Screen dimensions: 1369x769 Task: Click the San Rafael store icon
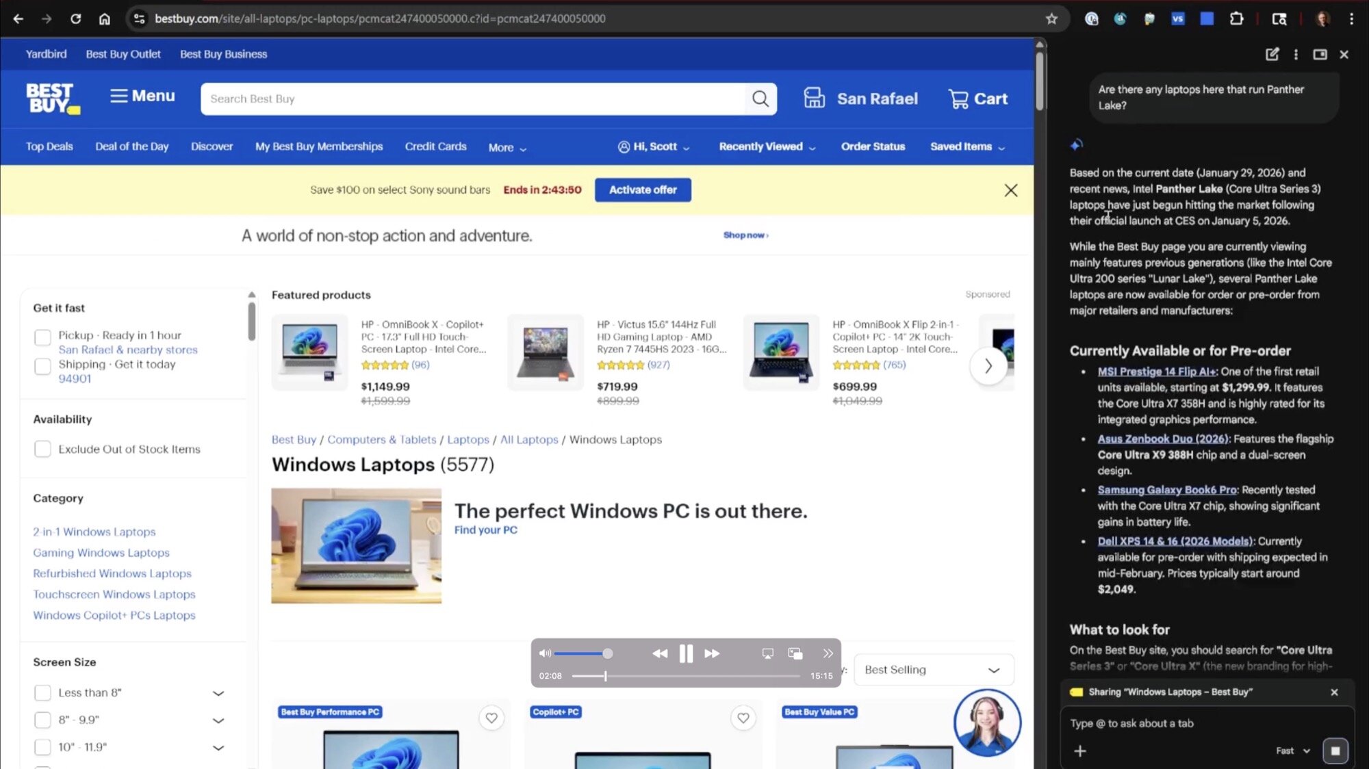point(814,99)
